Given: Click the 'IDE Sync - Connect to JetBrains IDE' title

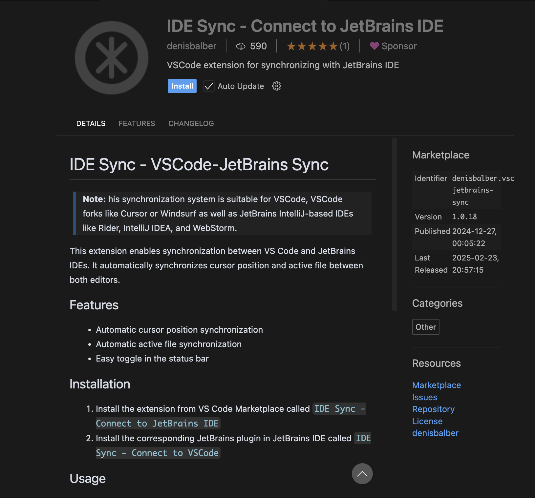Looking at the screenshot, I should (x=305, y=26).
